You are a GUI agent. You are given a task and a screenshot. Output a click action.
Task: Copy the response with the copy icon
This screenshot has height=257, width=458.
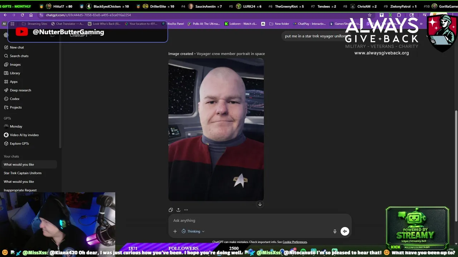pos(171,210)
